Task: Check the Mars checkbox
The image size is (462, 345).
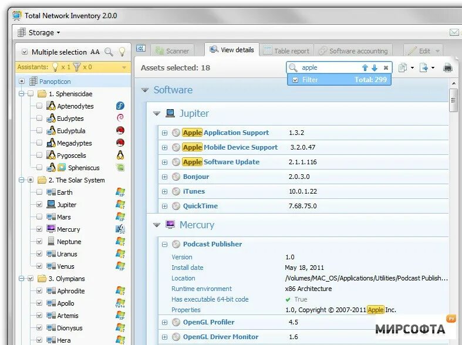Action: pyautogui.click(x=39, y=217)
